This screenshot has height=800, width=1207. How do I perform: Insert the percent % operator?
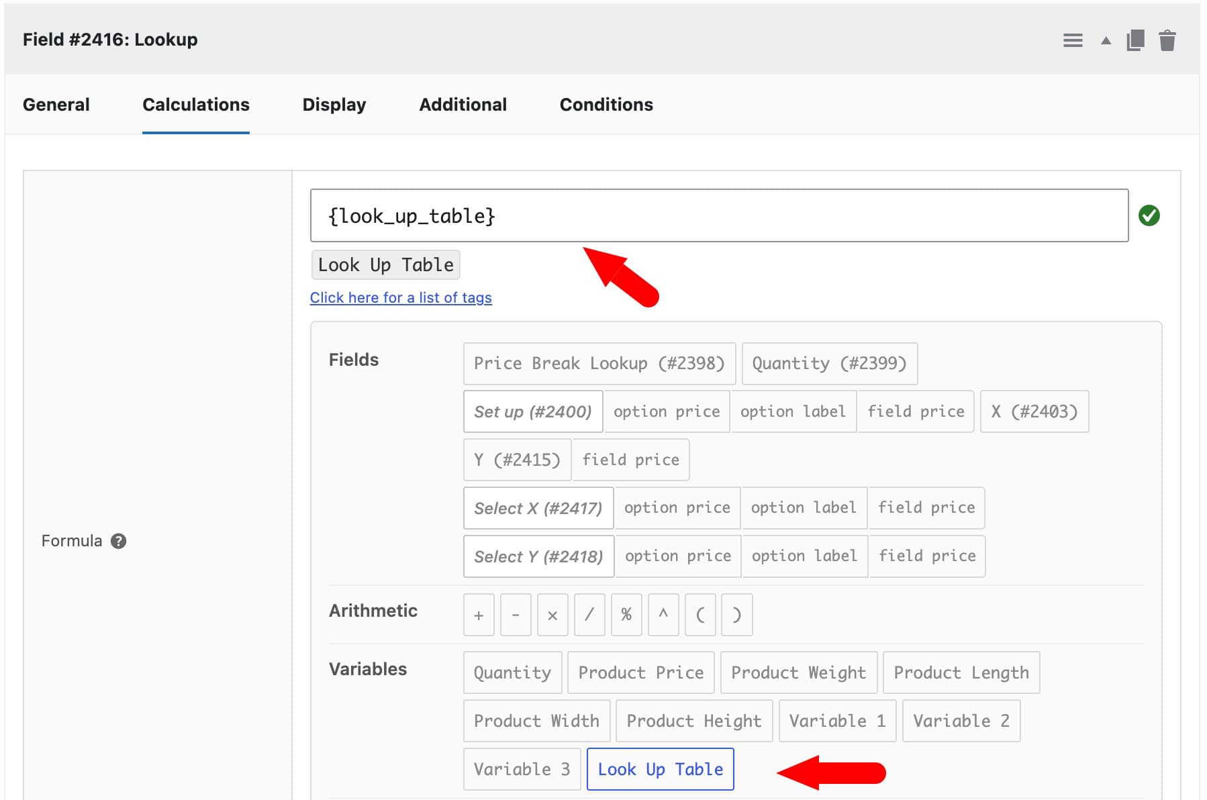click(626, 615)
